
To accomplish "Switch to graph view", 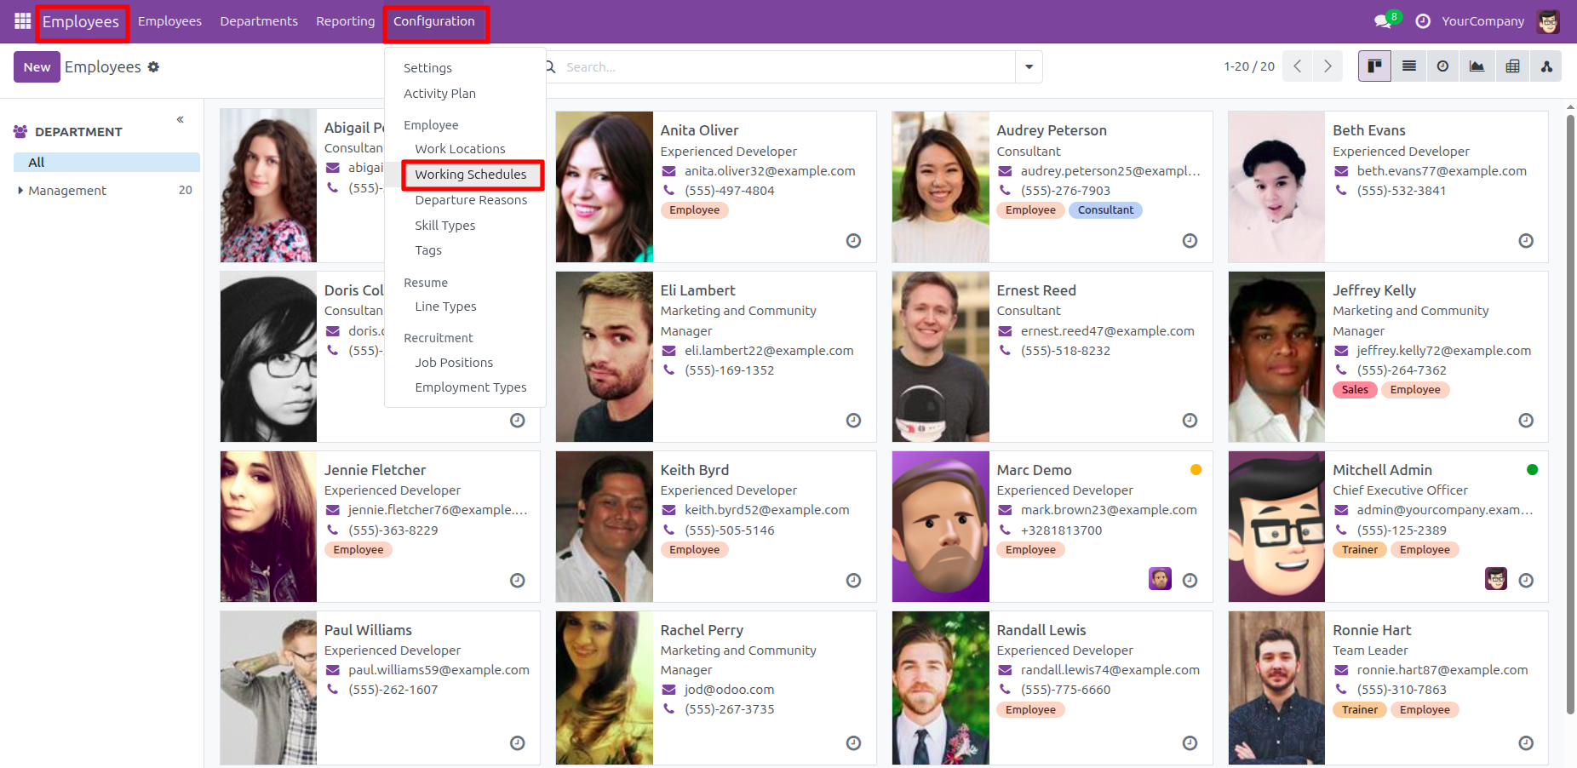I will coord(1477,66).
